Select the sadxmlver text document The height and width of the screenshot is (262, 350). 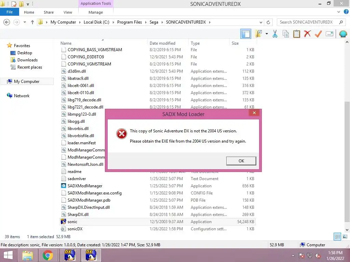158,179
